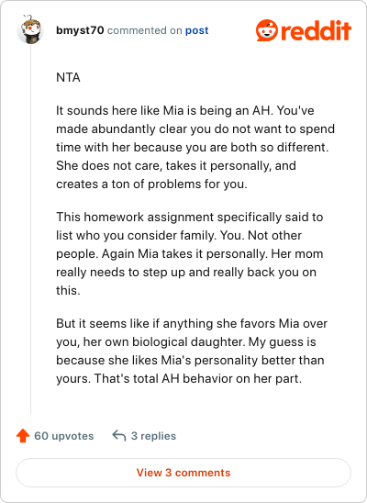Click the paragraph starting "But it seems like"
This screenshot has width=367, height=503.
[x=192, y=351]
